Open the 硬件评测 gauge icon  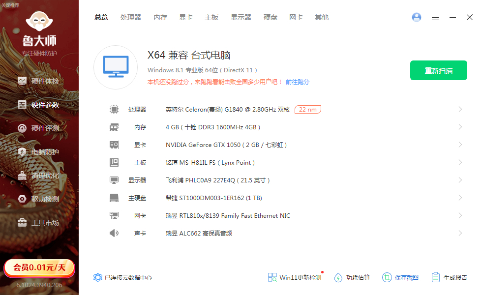22,128
